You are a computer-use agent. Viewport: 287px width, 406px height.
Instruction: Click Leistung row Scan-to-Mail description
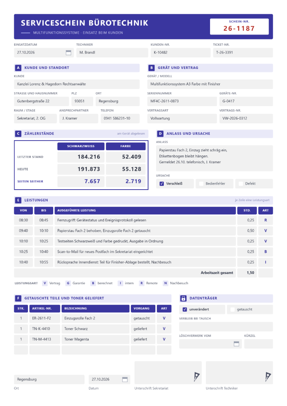[145, 252]
